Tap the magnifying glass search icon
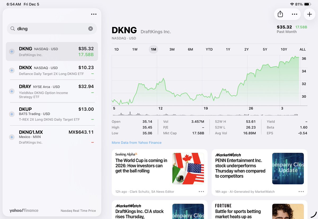Image resolution: width=318 pixels, height=219 pixels. click(x=12, y=29)
